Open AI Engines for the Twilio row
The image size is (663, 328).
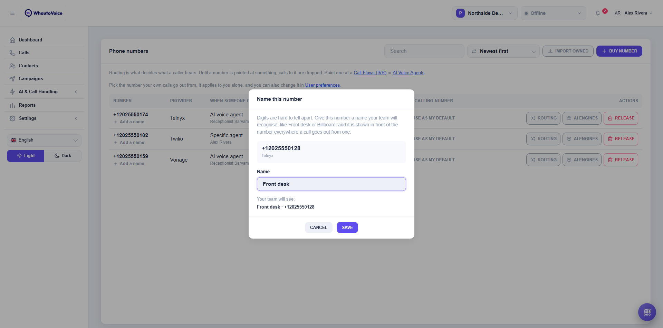pos(582,139)
